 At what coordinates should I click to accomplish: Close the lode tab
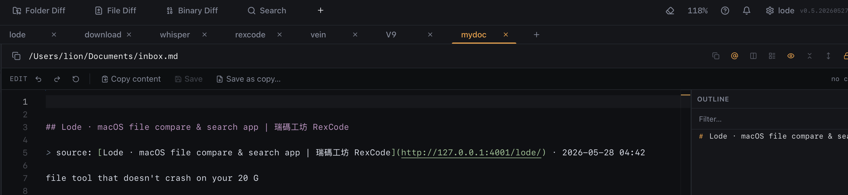[x=54, y=35]
